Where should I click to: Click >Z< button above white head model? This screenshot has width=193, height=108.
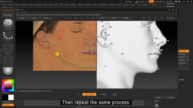point(156,18)
